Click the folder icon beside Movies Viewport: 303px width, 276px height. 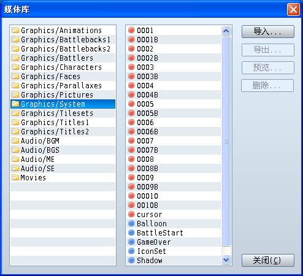pyautogui.click(x=15, y=177)
